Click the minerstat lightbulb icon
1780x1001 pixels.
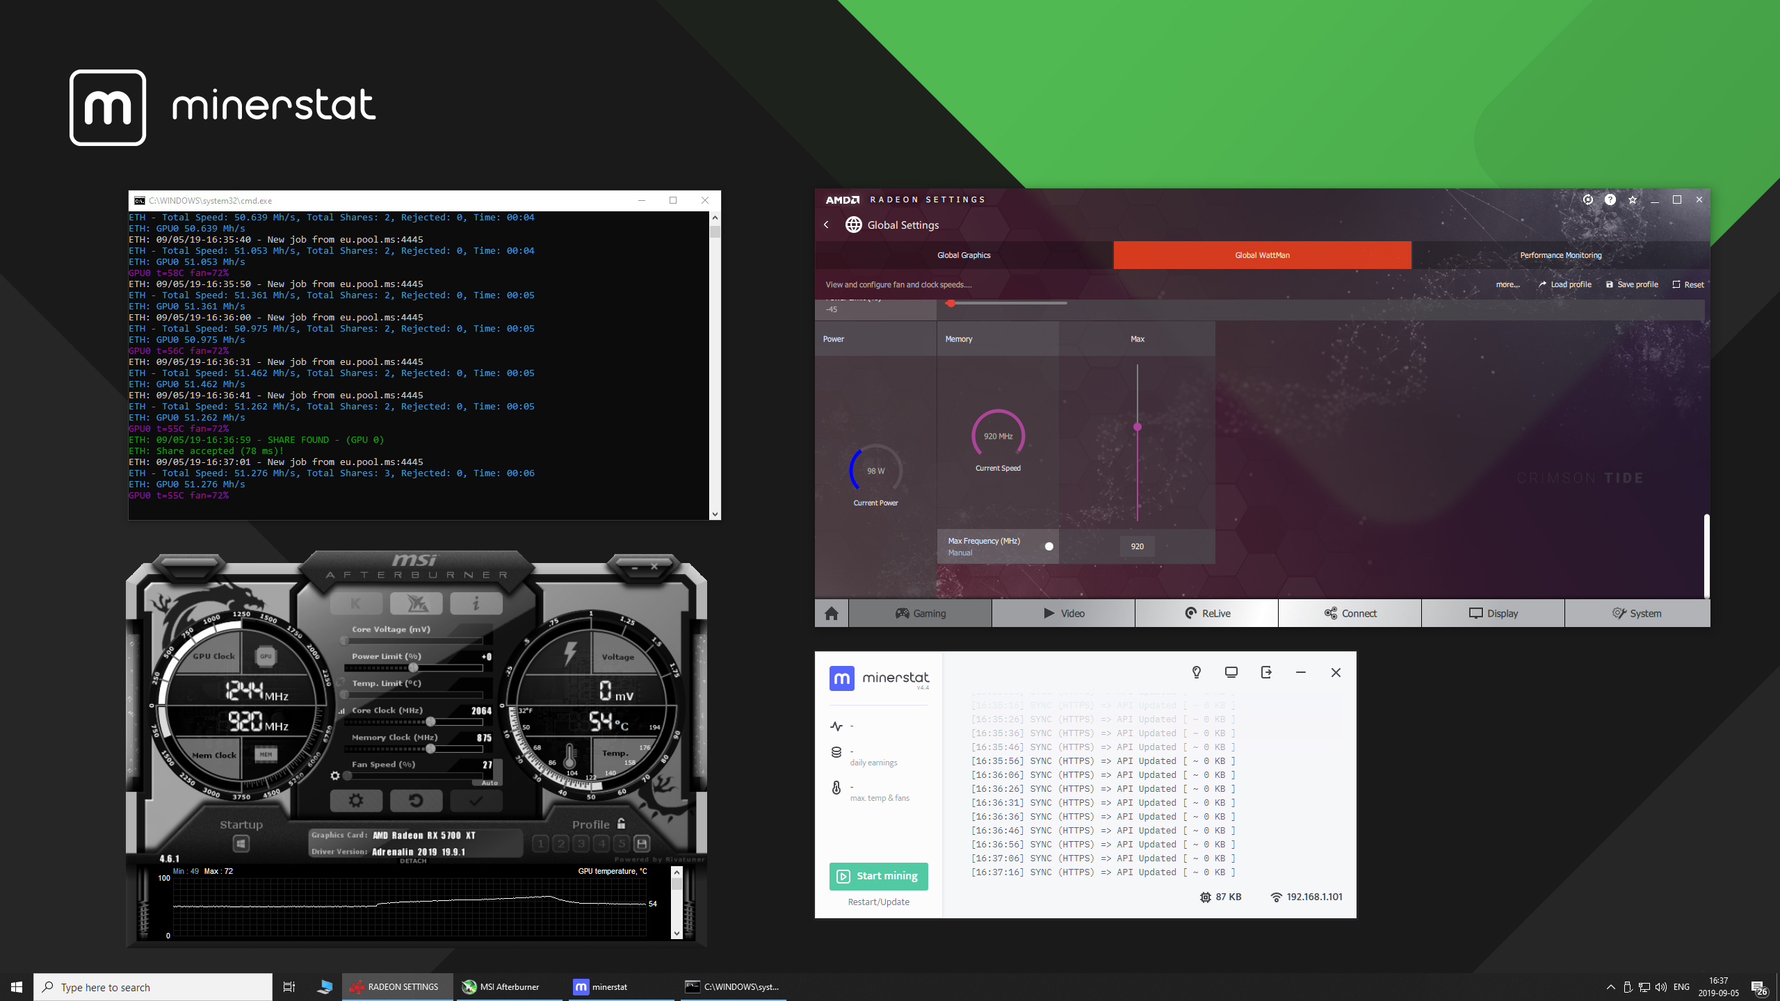click(1197, 672)
